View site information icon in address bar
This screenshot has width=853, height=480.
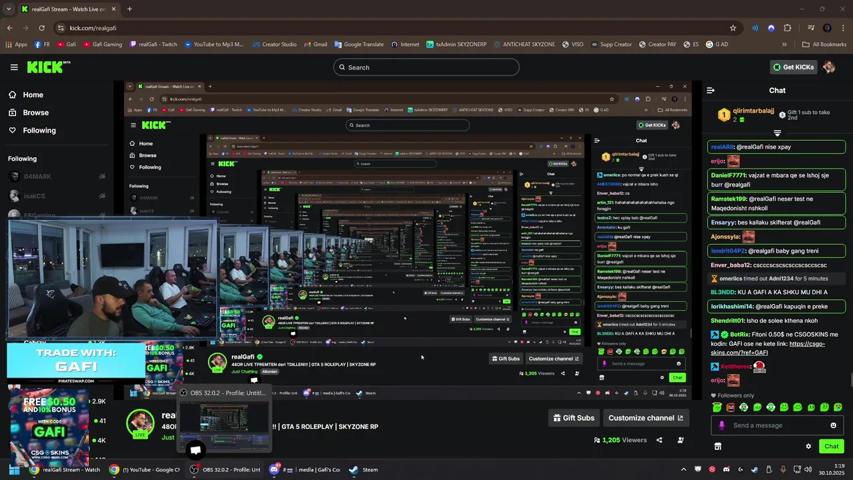(61, 28)
